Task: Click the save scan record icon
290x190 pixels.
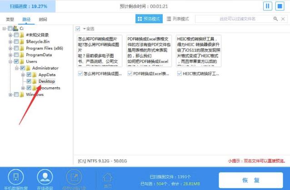Action: pos(74,177)
